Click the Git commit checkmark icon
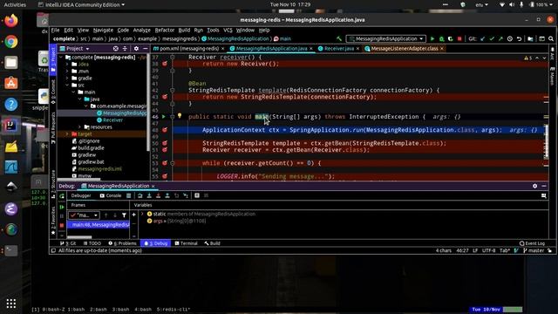The width and height of the screenshot is (558, 314). click(x=492, y=38)
